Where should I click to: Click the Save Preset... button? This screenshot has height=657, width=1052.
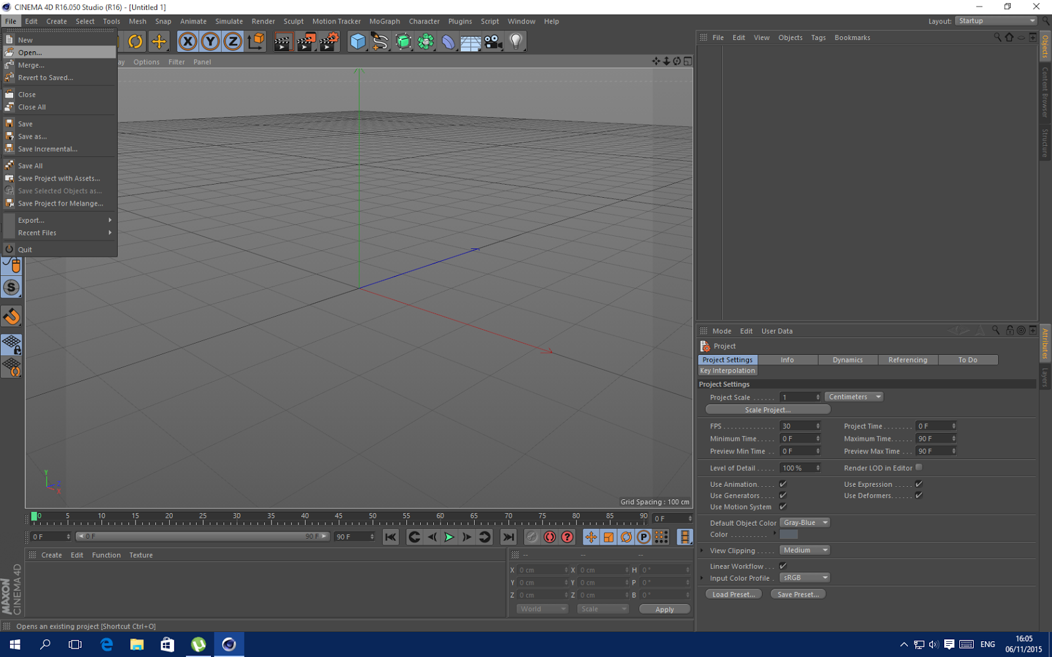point(798,595)
